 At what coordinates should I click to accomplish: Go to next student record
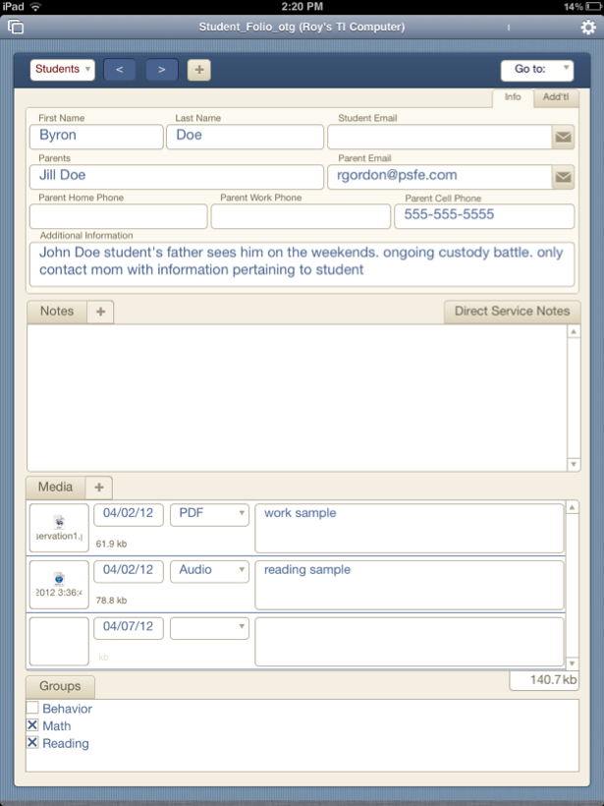162,70
